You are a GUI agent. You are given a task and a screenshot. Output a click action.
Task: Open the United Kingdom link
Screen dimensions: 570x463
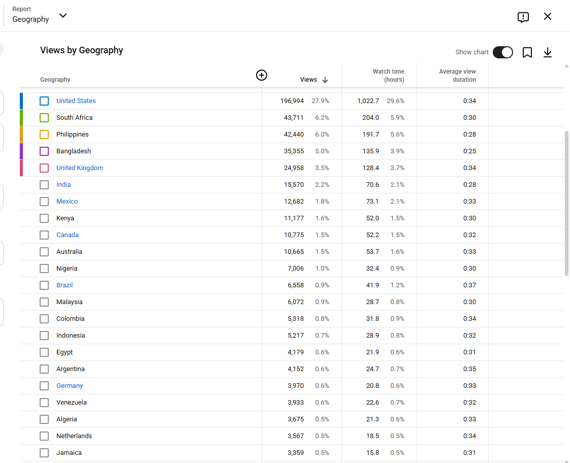tap(80, 168)
